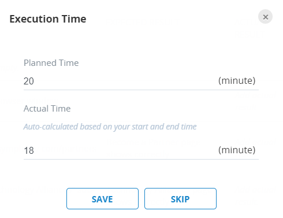Click empty space after 18 in Actual Time
The image size is (283, 218).
125,150
